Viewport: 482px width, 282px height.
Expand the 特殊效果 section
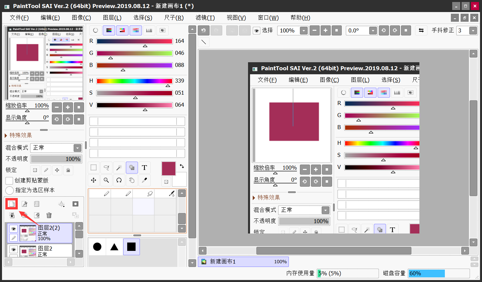pyautogui.click(x=6, y=135)
